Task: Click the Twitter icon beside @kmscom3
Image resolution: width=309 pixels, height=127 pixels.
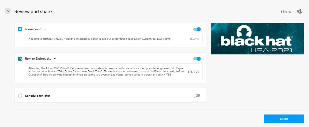Action: 20,29
